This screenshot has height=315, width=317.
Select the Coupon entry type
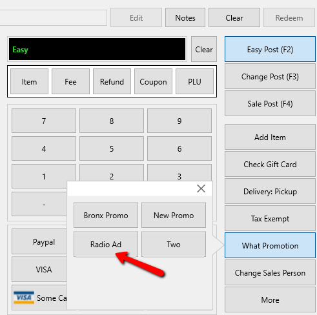tap(153, 81)
